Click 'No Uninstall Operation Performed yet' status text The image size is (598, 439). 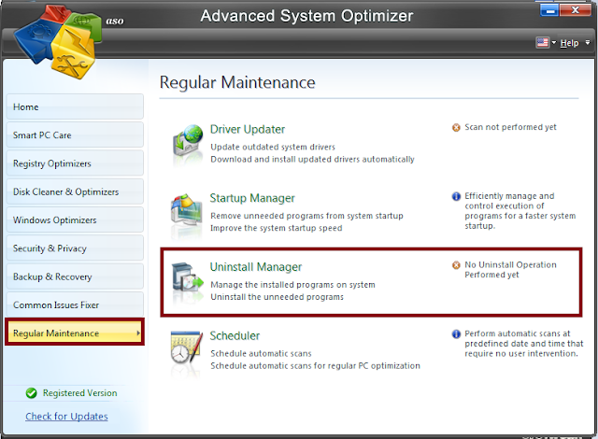[x=510, y=269]
